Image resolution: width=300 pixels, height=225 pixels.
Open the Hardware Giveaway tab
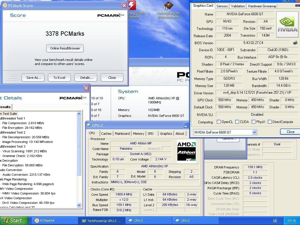pos(262,6)
